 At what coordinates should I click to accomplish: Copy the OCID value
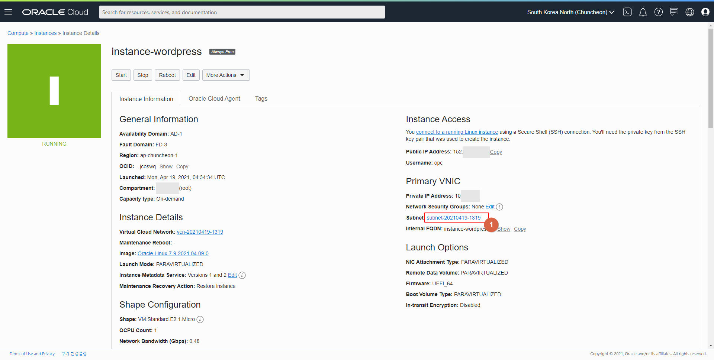click(x=182, y=166)
